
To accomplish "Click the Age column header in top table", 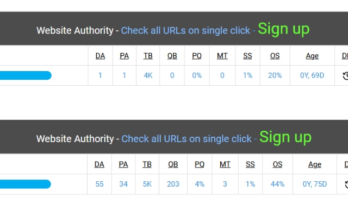I will pos(312,56).
